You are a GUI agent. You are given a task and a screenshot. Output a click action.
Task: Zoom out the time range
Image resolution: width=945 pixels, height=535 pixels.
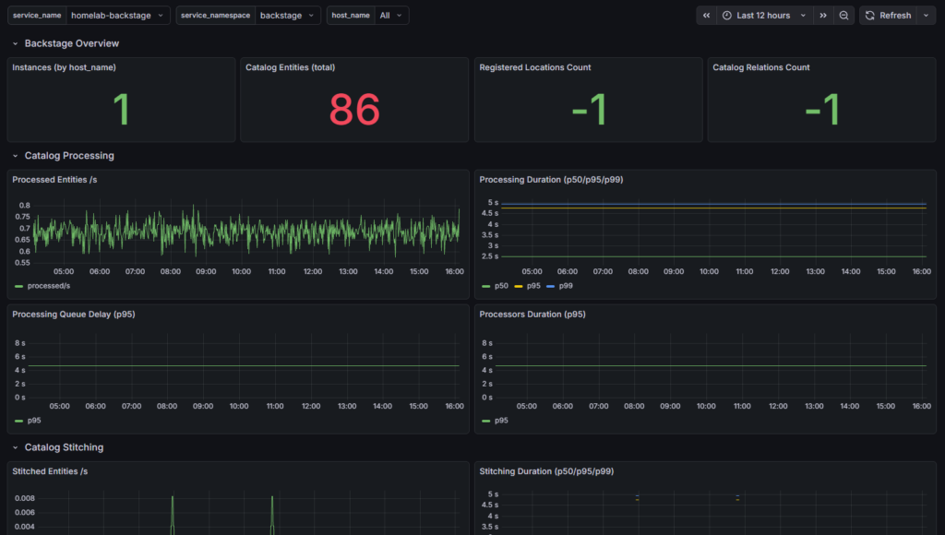843,16
